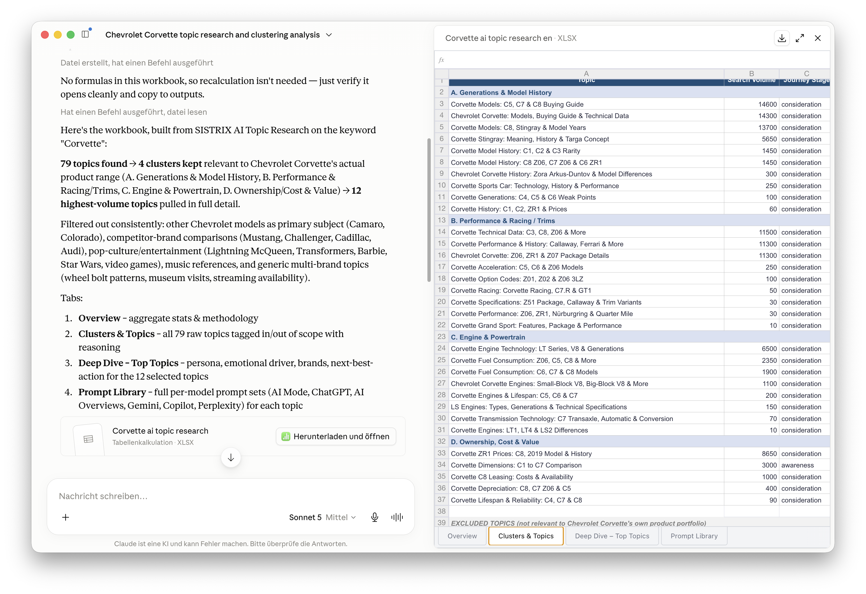Open the Deep Dive – Top Topics tab
Image resolution: width=866 pixels, height=594 pixels.
point(612,536)
